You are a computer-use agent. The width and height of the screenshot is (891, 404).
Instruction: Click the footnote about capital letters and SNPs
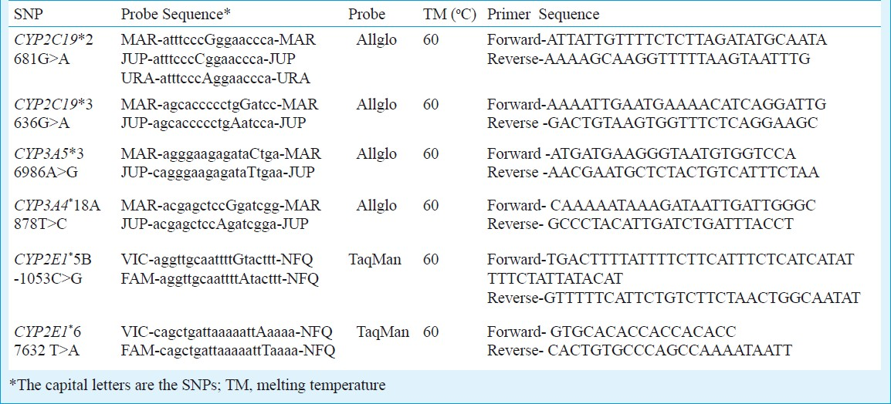197,385
